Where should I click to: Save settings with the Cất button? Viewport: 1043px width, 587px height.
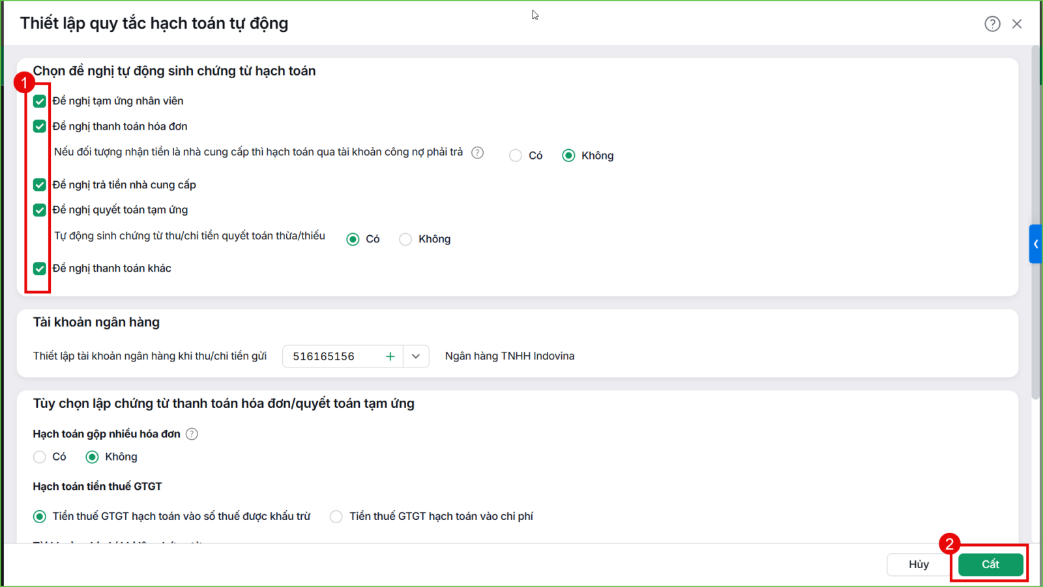(990, 564)
